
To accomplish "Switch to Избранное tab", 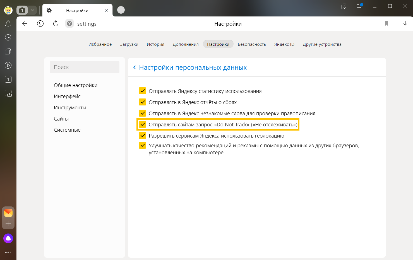I will 100,44.
